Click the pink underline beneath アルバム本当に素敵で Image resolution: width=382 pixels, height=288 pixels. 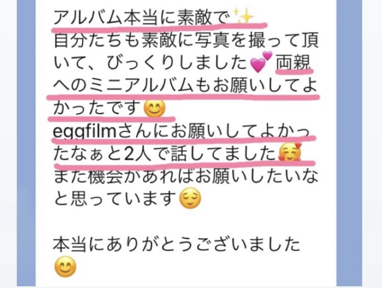(160, 26)
